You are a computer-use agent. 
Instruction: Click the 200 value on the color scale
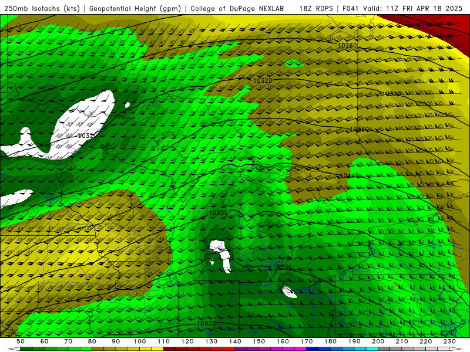[x=378, y=341]
